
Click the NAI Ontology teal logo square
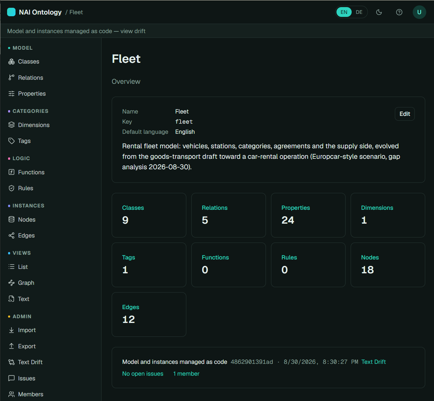(11, 12)
